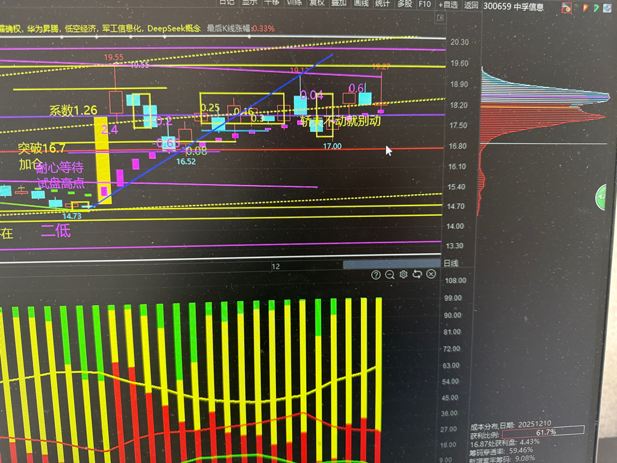This screenshot has height=463, width=617.
Task: Click the 平移 toolbar item
Action: click(272, 2)
